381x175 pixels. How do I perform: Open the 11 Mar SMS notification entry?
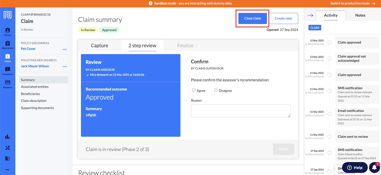click(x=357, y=94)
